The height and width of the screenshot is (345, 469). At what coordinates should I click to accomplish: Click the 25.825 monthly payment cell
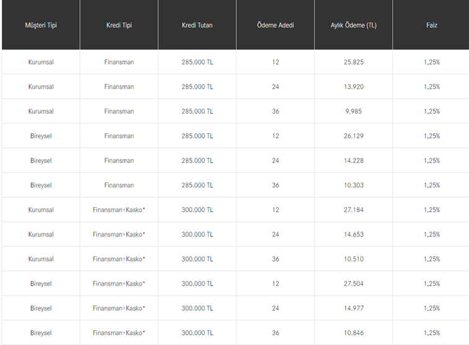click(x=354, y=62)
